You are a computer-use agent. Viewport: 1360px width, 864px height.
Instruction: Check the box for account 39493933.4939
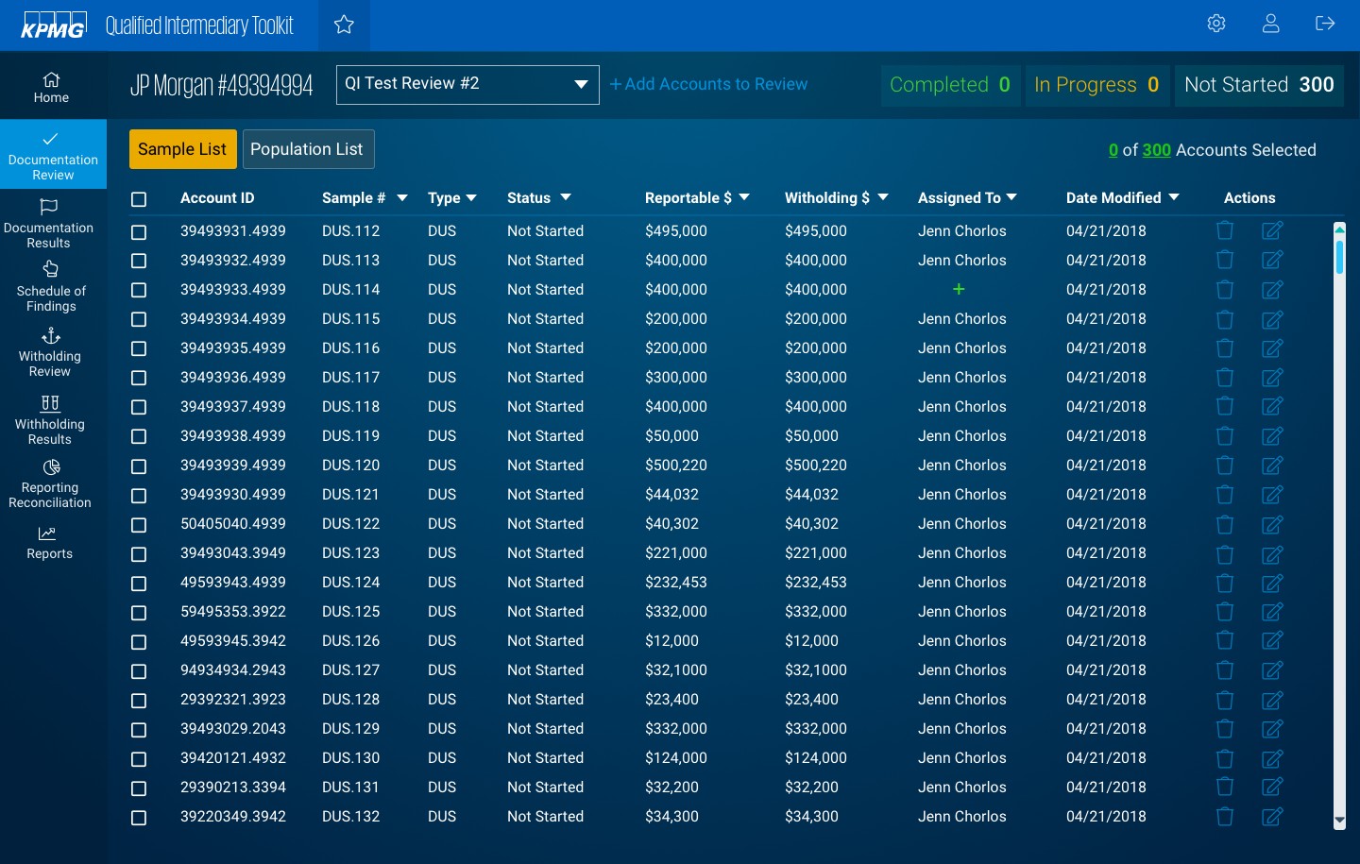point(139,290)
